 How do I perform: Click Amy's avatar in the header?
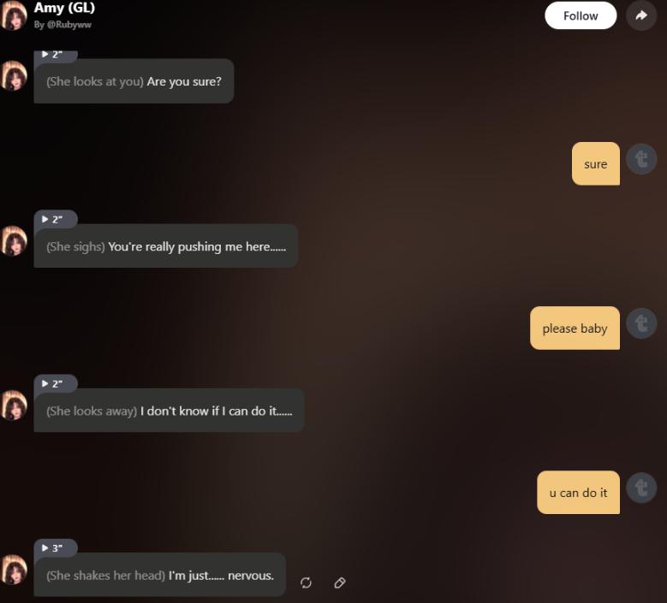[14, 15]
